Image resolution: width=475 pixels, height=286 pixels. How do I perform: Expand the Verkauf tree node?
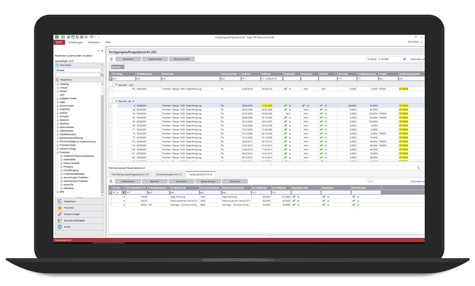58,88
